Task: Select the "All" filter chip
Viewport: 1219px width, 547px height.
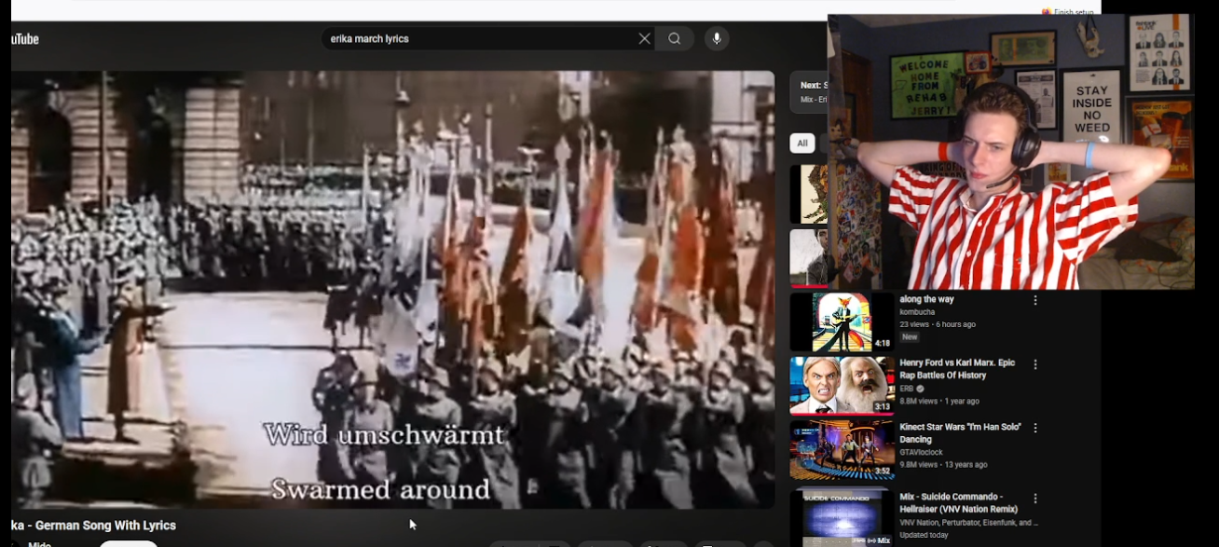Action: [802, 144]
